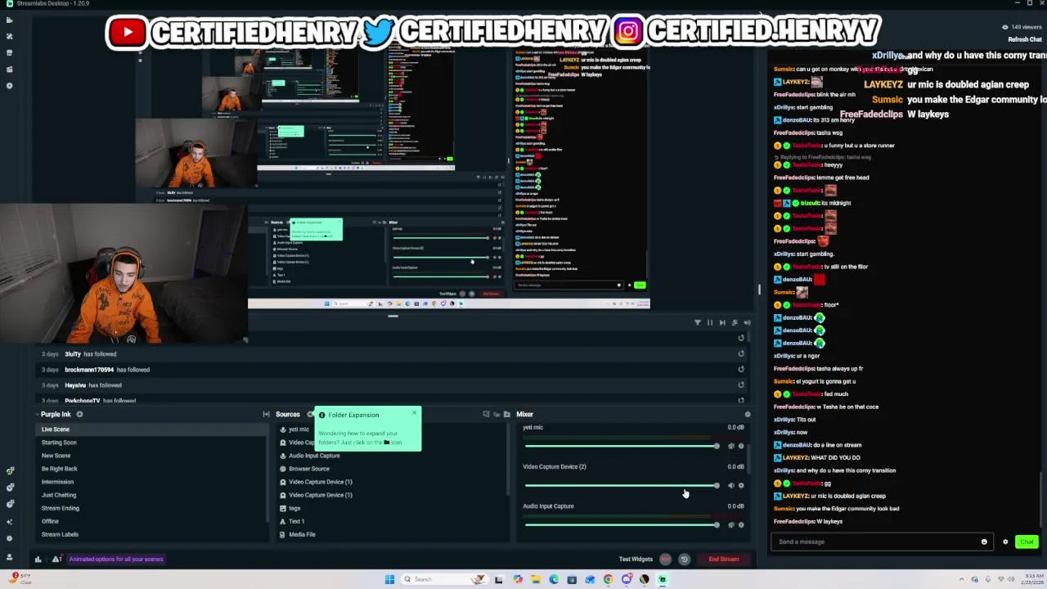Click replay buffer icon near End Stream
The height and width of the screenshot is (589, 1047).
click(x=684, y=560)
